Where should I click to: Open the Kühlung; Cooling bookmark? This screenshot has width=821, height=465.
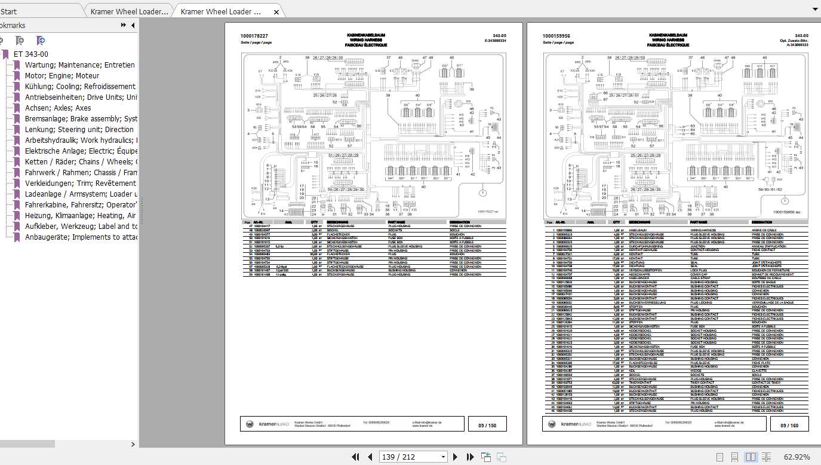[x=80, y=86]
